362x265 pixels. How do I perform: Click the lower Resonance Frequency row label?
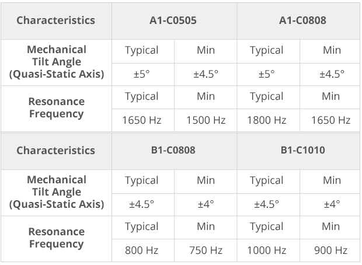pyautogui.click(x=56, y=239)
